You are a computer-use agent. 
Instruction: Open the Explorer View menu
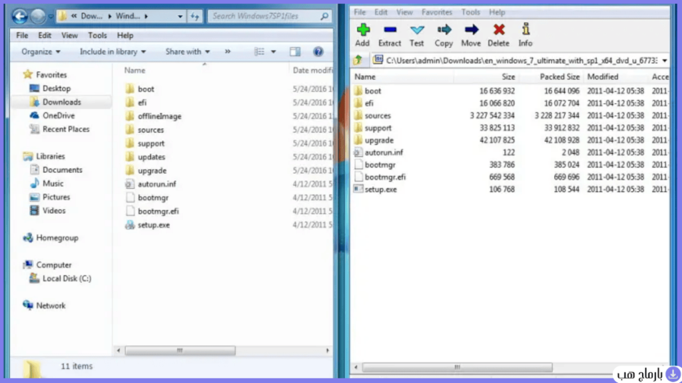(x=69, y=35)
